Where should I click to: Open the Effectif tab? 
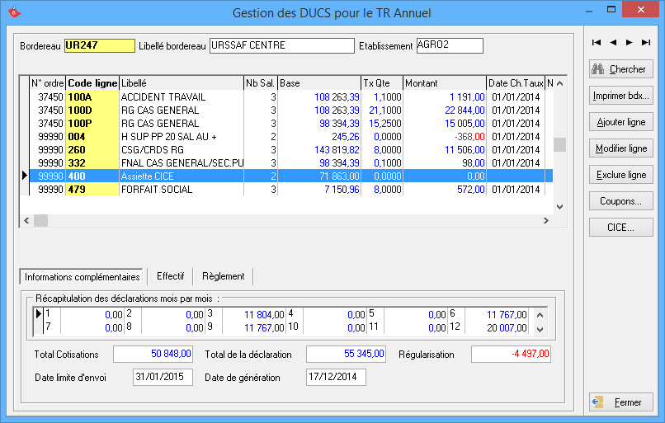pos(171,276)
